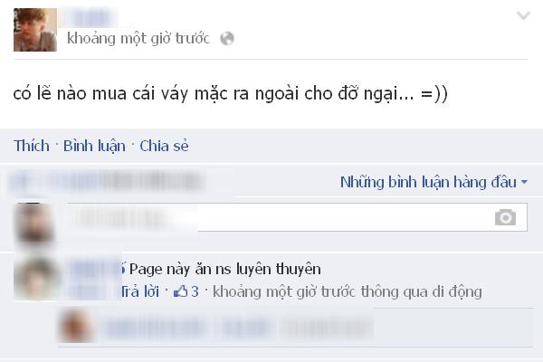Click the Thích link under the post

coord(32,146)
